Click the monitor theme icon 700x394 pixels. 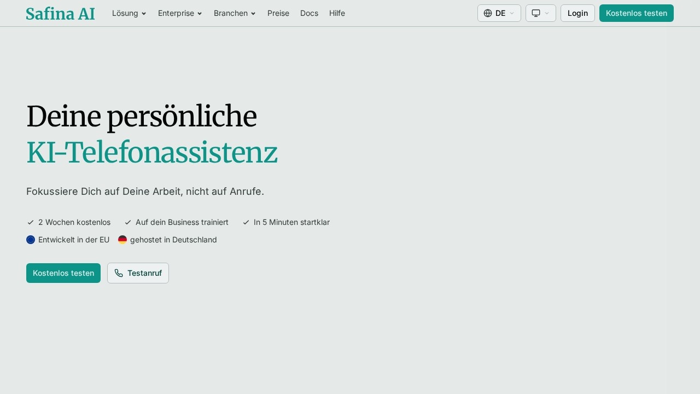[536, 13]
